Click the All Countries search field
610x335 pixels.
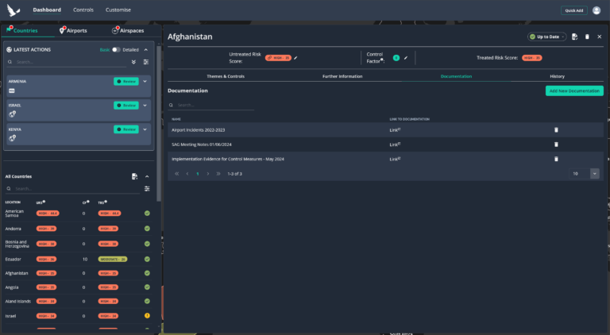pyautogui.click(x=72, y=188)
